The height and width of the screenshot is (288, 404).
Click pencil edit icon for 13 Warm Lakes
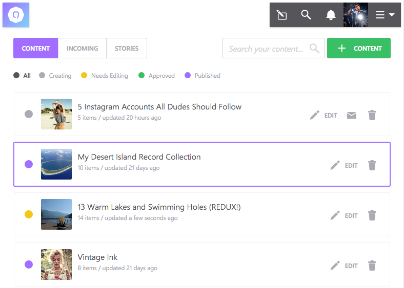335,215
